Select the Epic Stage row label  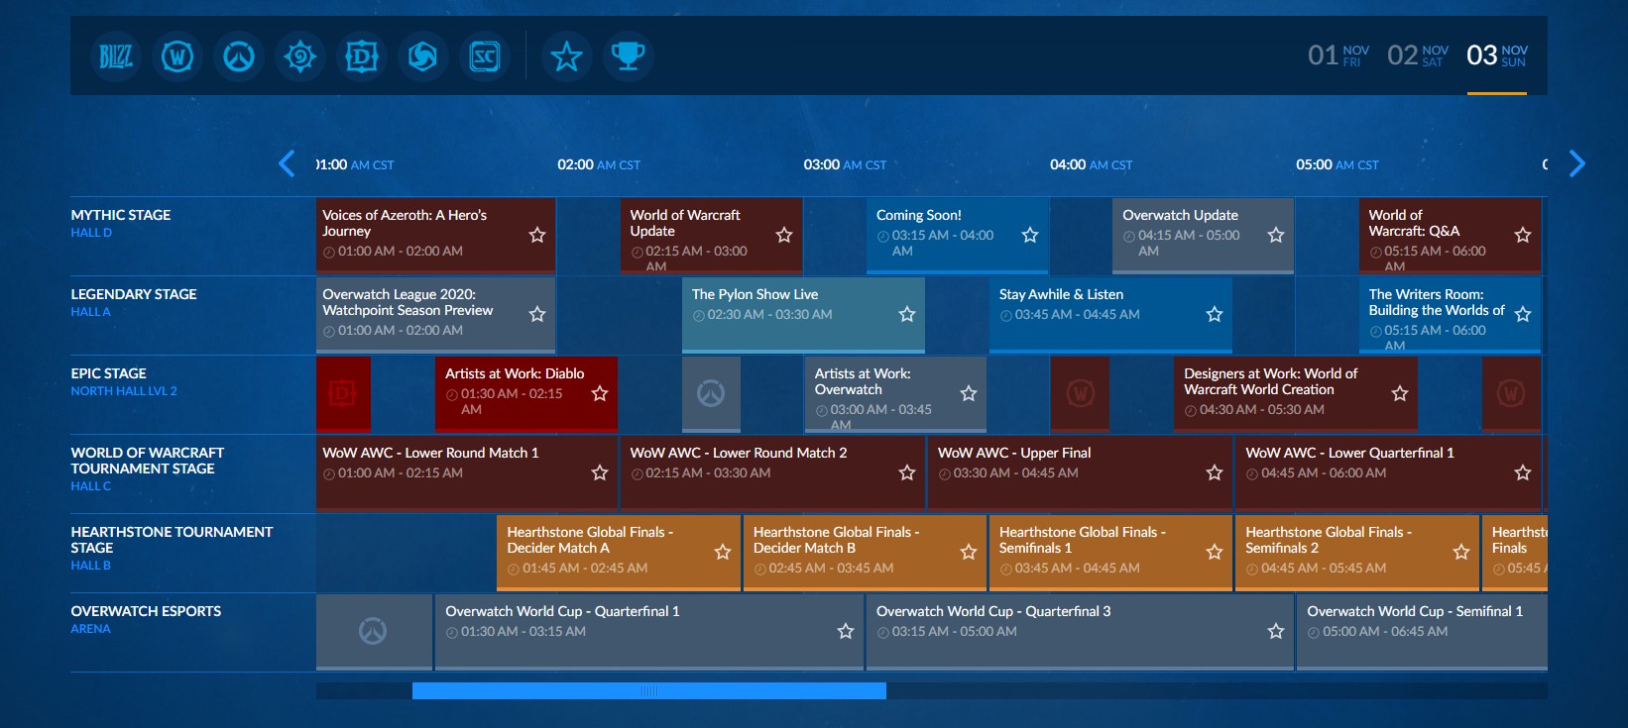pos(109,373)
